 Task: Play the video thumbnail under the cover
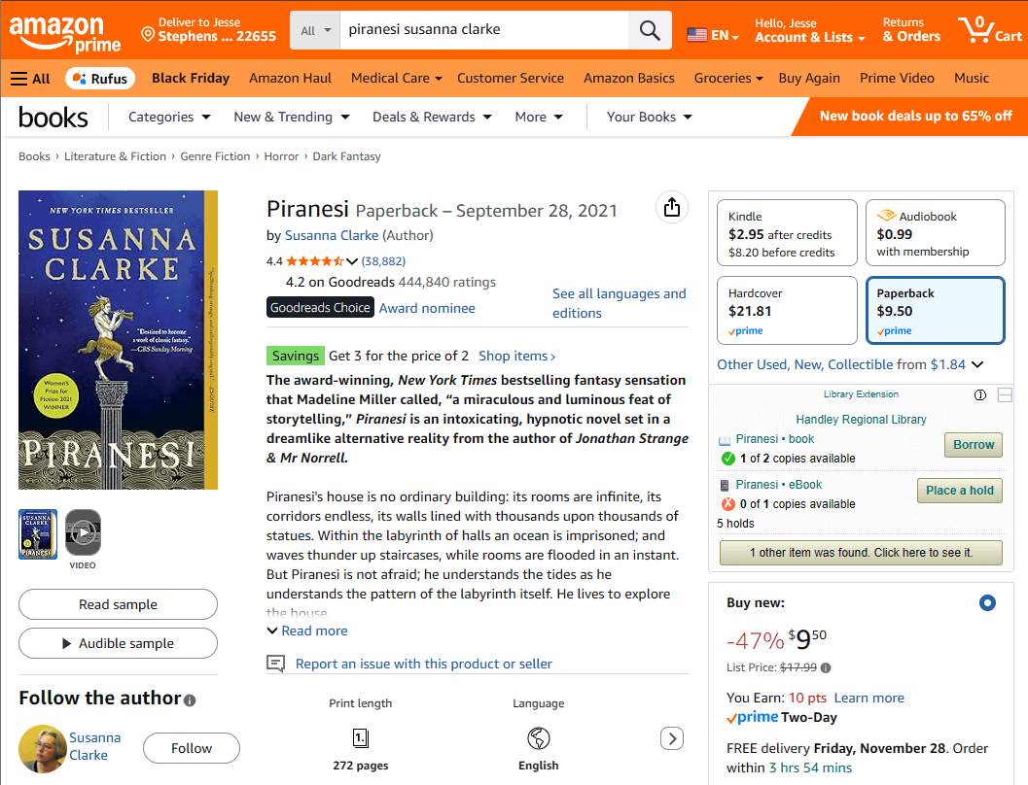coord(83,532)
